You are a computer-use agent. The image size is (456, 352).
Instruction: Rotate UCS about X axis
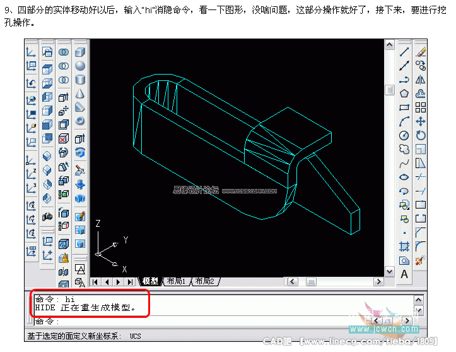(x=31, y=206)
